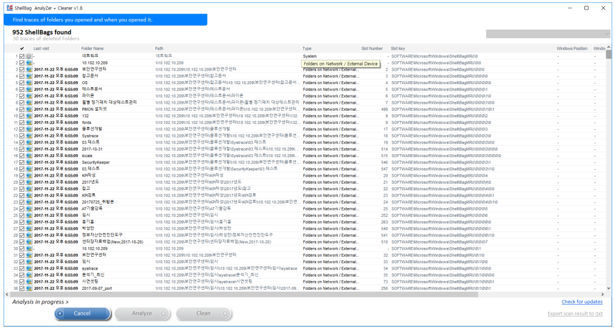Select the folder name cell SecurityKeeper
This screenshot has height=329, width=614.
95,162
